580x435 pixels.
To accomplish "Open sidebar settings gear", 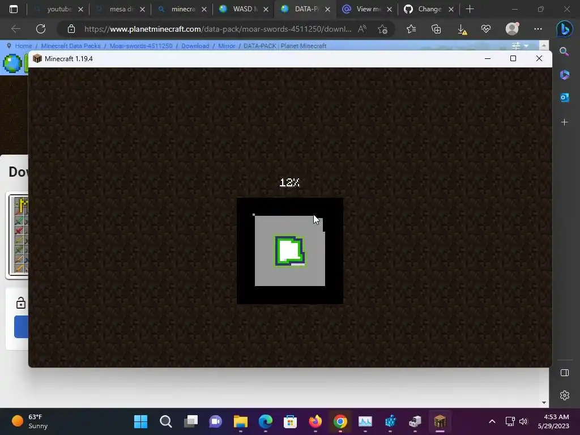I will (x=565, y=395).
